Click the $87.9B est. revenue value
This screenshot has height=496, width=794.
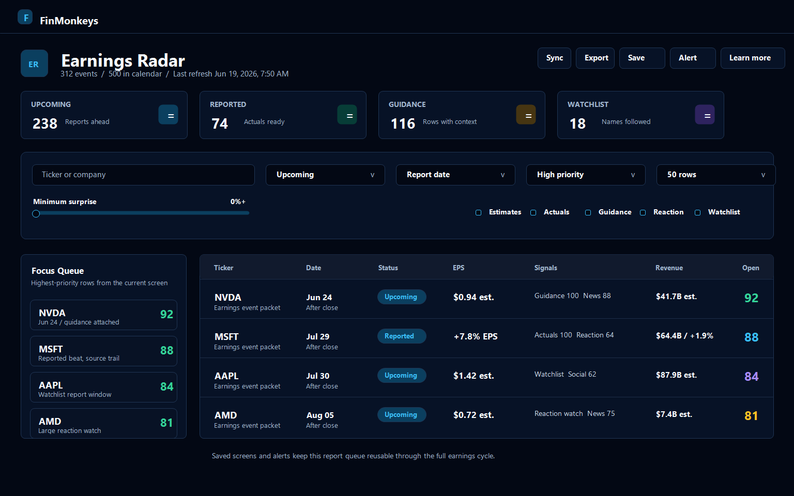click(676, 375)
